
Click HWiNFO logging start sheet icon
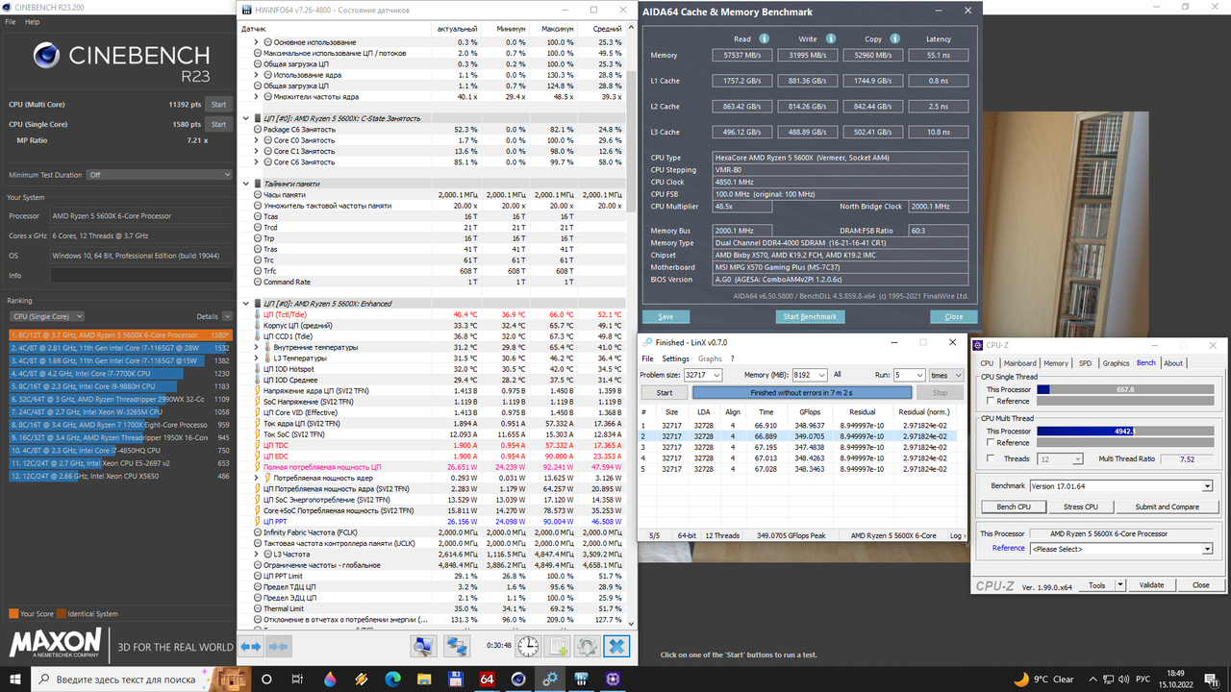558,647
